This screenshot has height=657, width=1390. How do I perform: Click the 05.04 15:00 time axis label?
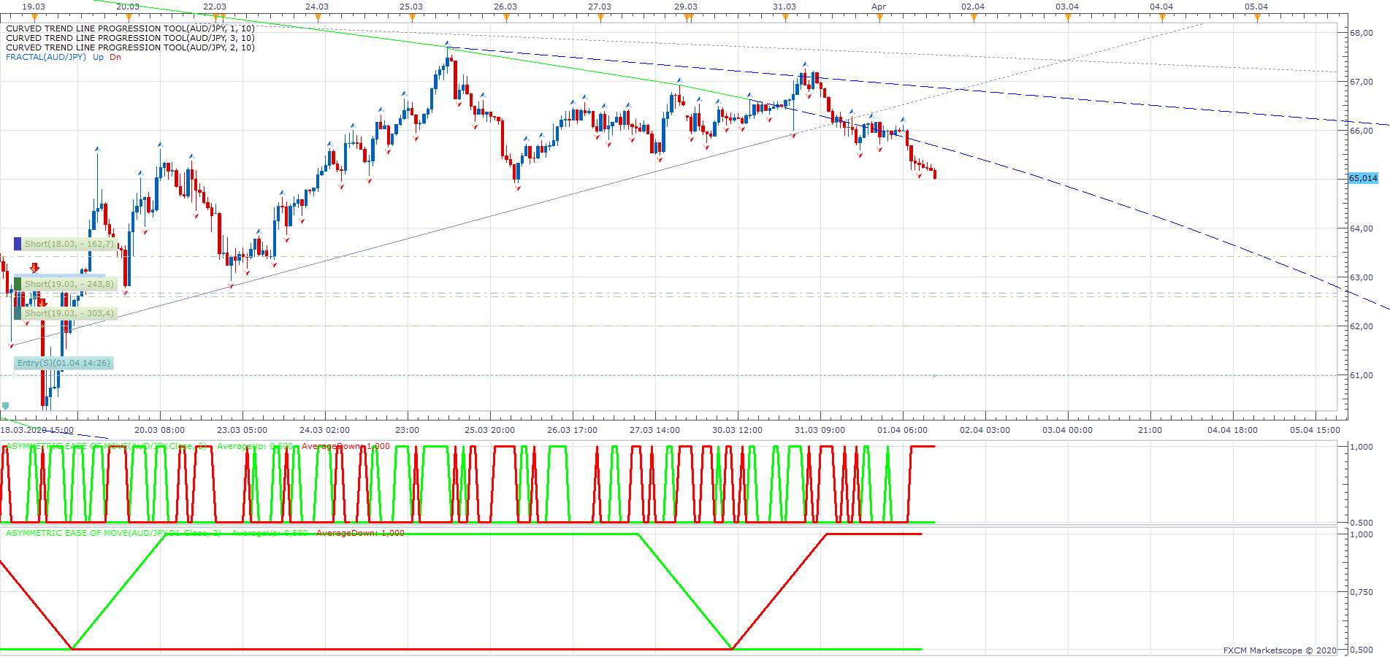point(1315,430)
